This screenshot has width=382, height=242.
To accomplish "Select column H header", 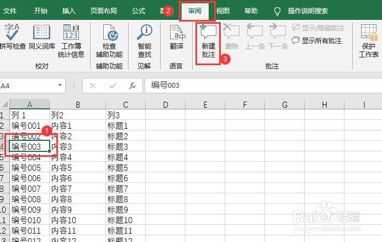I will click(x=324, y=104).
